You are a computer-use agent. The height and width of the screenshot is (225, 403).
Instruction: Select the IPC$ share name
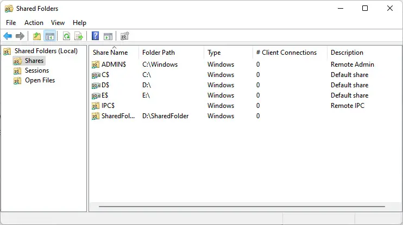coord(108,105)
